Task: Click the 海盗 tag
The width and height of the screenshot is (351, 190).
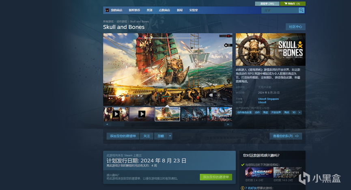Action: pyautogui.click(x=265, y=112)
